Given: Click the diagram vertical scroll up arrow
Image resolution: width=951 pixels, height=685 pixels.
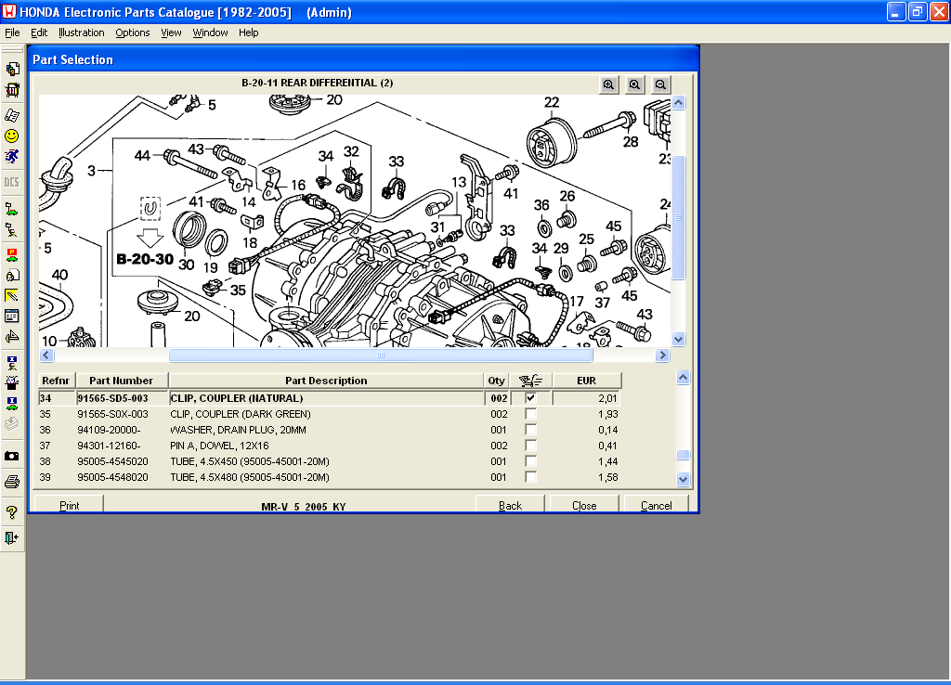Looking at the screenshot, I should click(679, 102).
